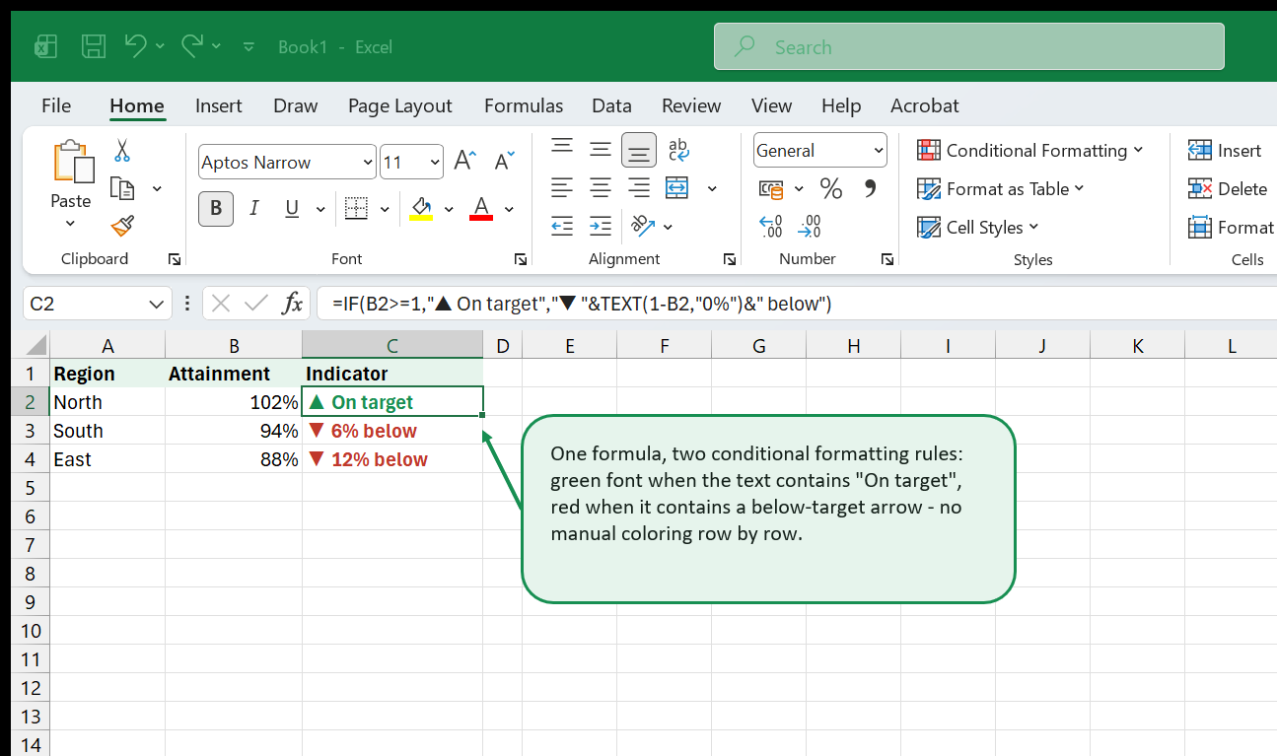
Task: Confirm formula with the checkmark icon
Action: pos(256,304)
